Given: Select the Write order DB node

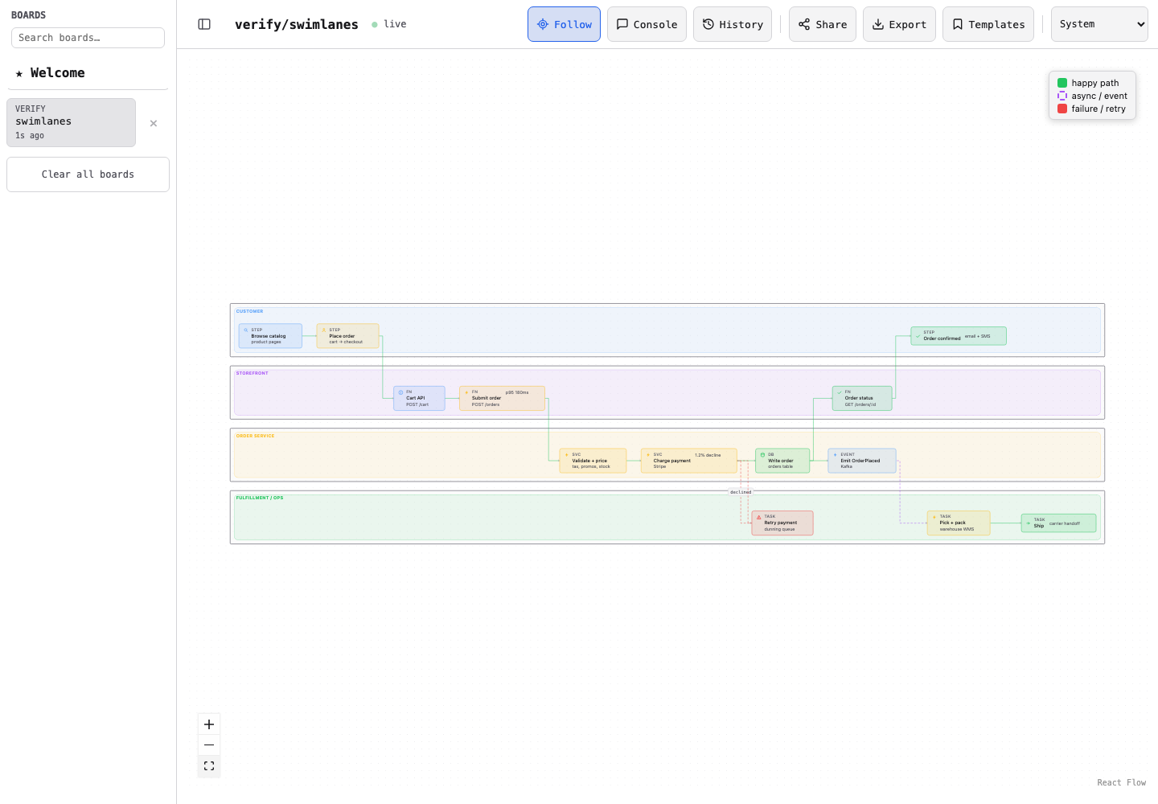Looking at the screenshot, I should pyautogui.click(x=782, y=461).
